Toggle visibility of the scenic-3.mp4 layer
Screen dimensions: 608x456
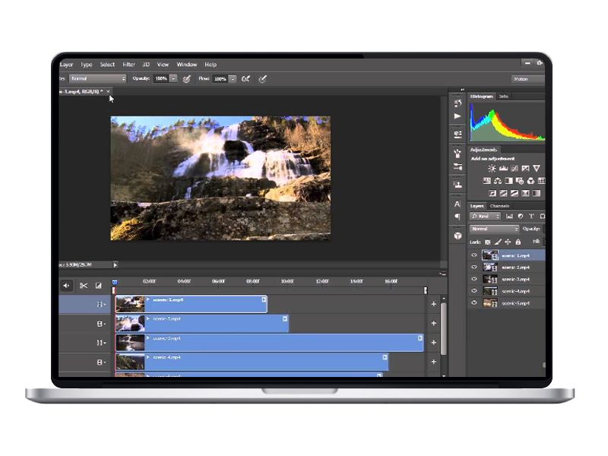474,279
